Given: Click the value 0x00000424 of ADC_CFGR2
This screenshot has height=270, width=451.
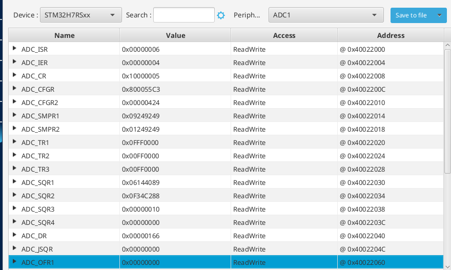Looking at the screenshot, I should pos(140,102).
